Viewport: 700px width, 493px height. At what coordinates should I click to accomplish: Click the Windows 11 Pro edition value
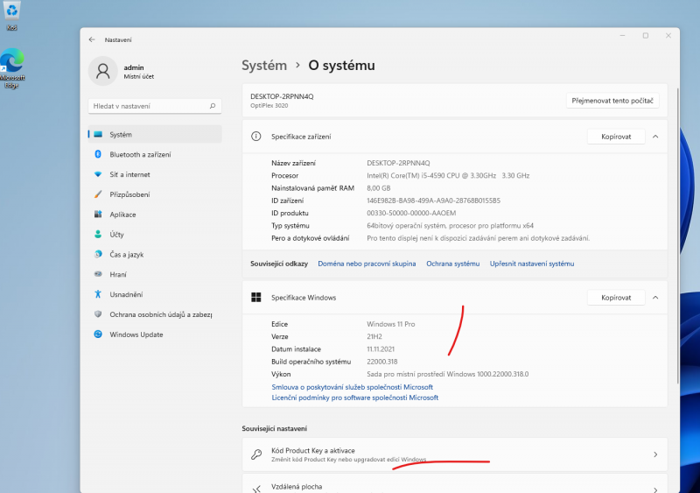point(390,324)
